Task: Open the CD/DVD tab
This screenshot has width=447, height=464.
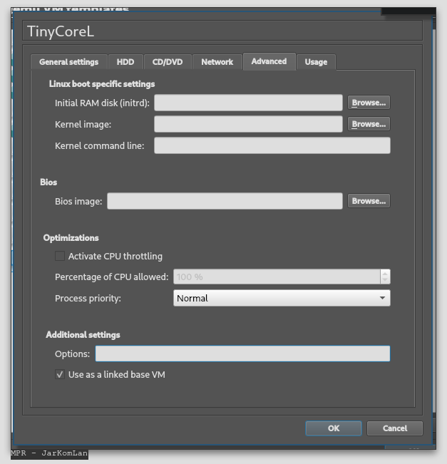Action: (168, 62)
